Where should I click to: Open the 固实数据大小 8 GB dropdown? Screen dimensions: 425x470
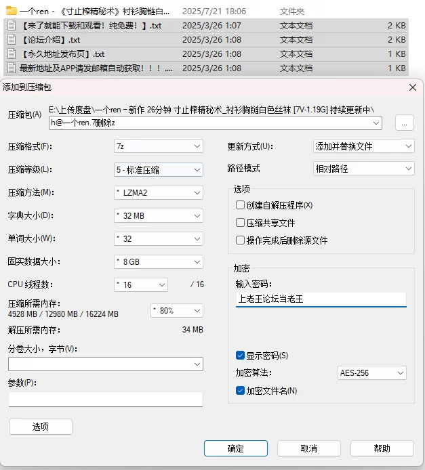click(x=159, y=261)
